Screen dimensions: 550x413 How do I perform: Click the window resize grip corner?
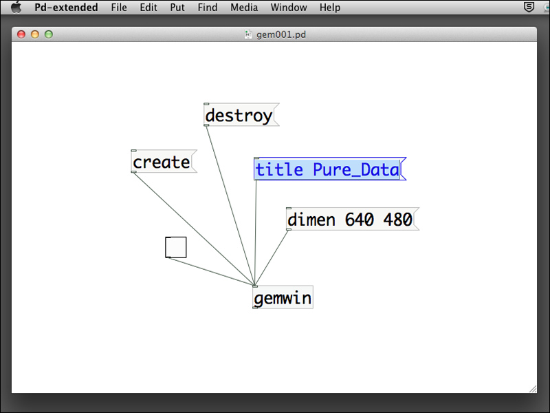(x=533, y=389)
